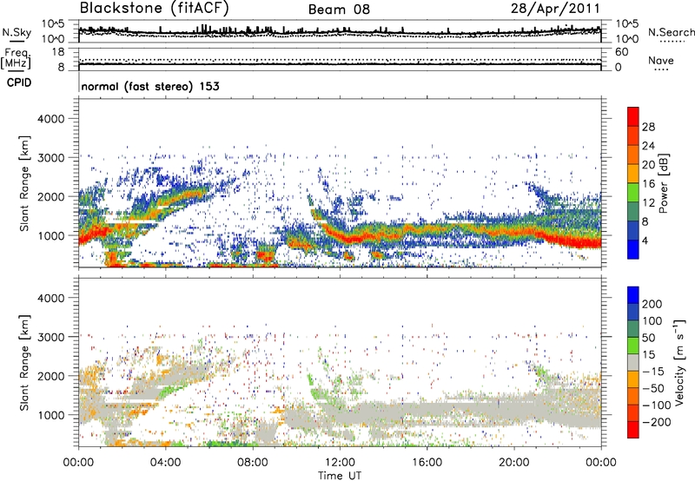695x481 pixels.
Task: Click the "Velocity [m s⁻¹]" colorbar title
Action: 679,362
